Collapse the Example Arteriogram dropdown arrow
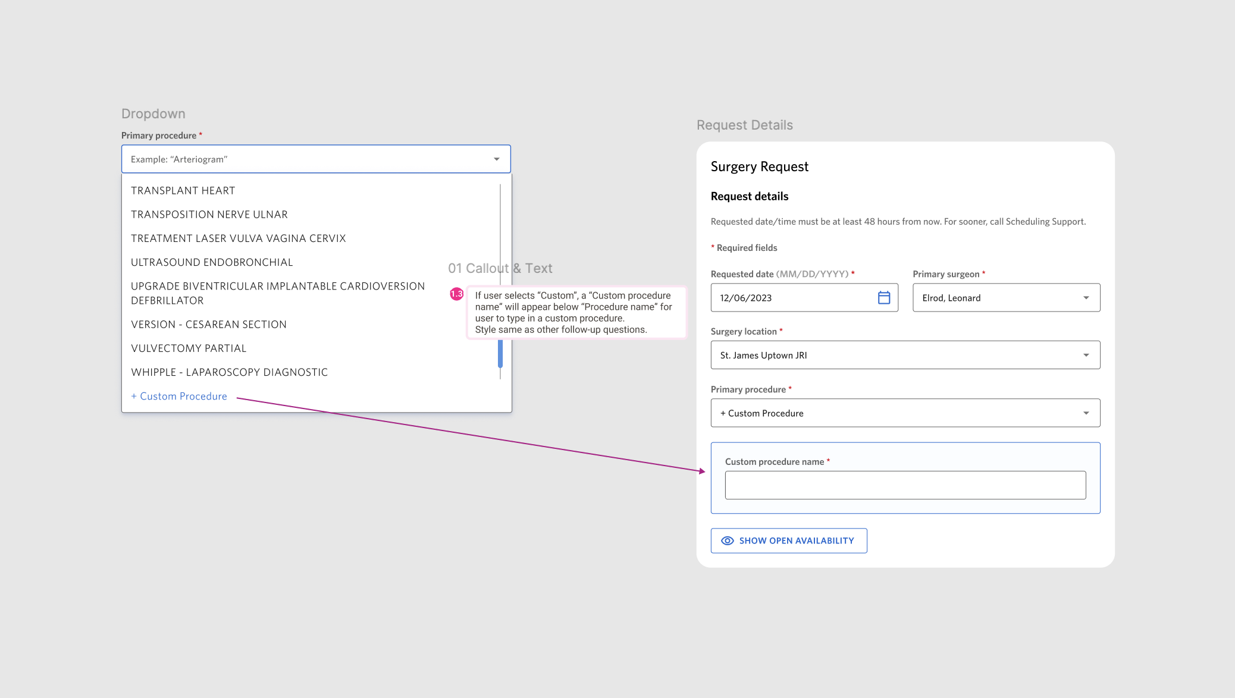The height and width of the screenshot is (698, 1235). coord(496,159)
